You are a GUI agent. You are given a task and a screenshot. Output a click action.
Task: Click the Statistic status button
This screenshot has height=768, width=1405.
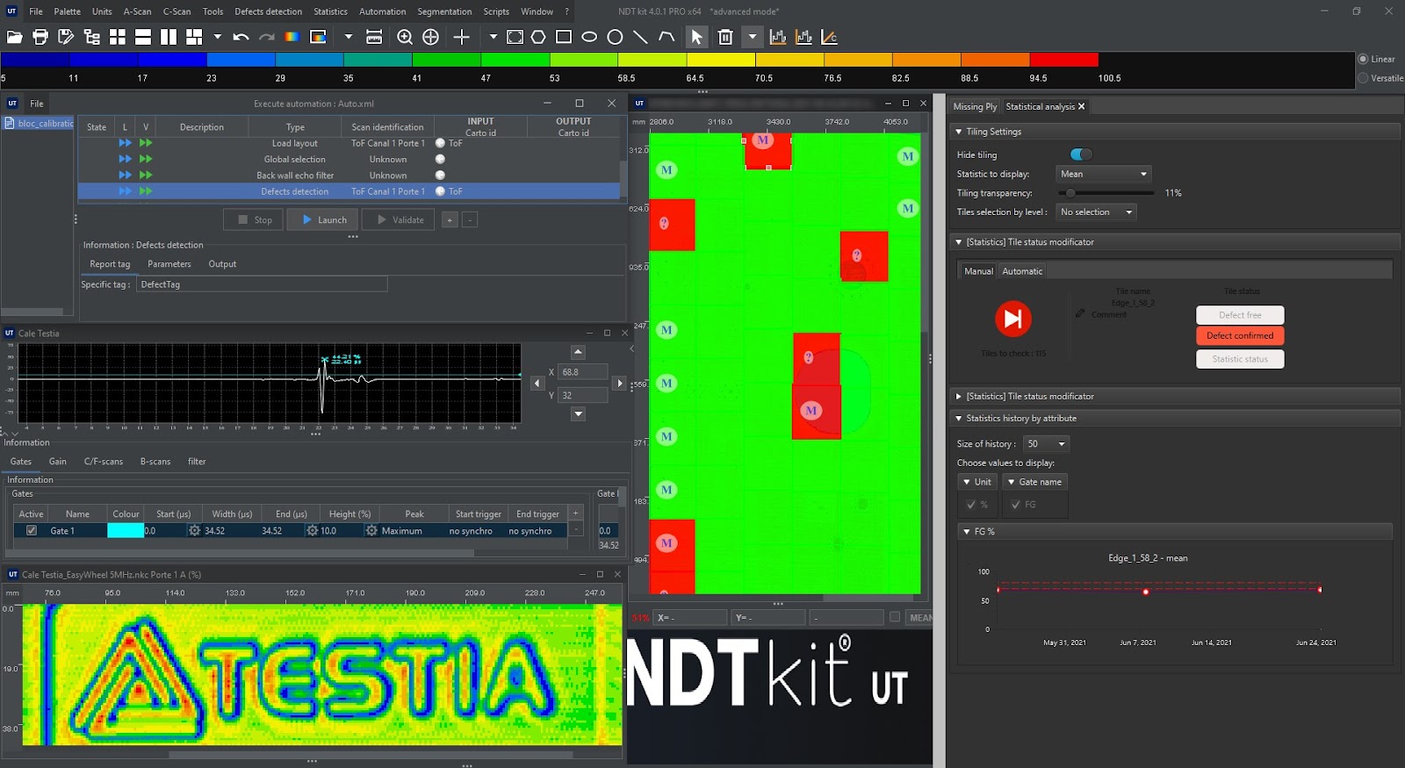[1240, 359]
